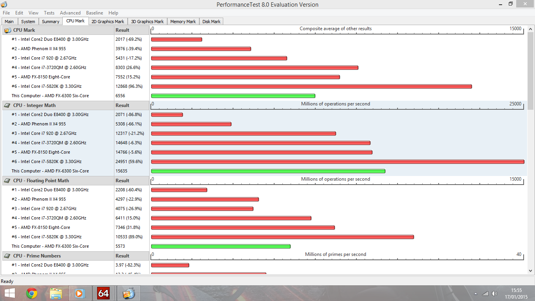
Task: Open the Help menu
Action: 113,13
